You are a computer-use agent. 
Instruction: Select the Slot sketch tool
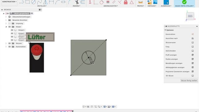pos(63,2)
